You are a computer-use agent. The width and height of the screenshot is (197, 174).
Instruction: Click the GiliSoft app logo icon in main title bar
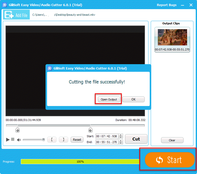pos(5,5)
